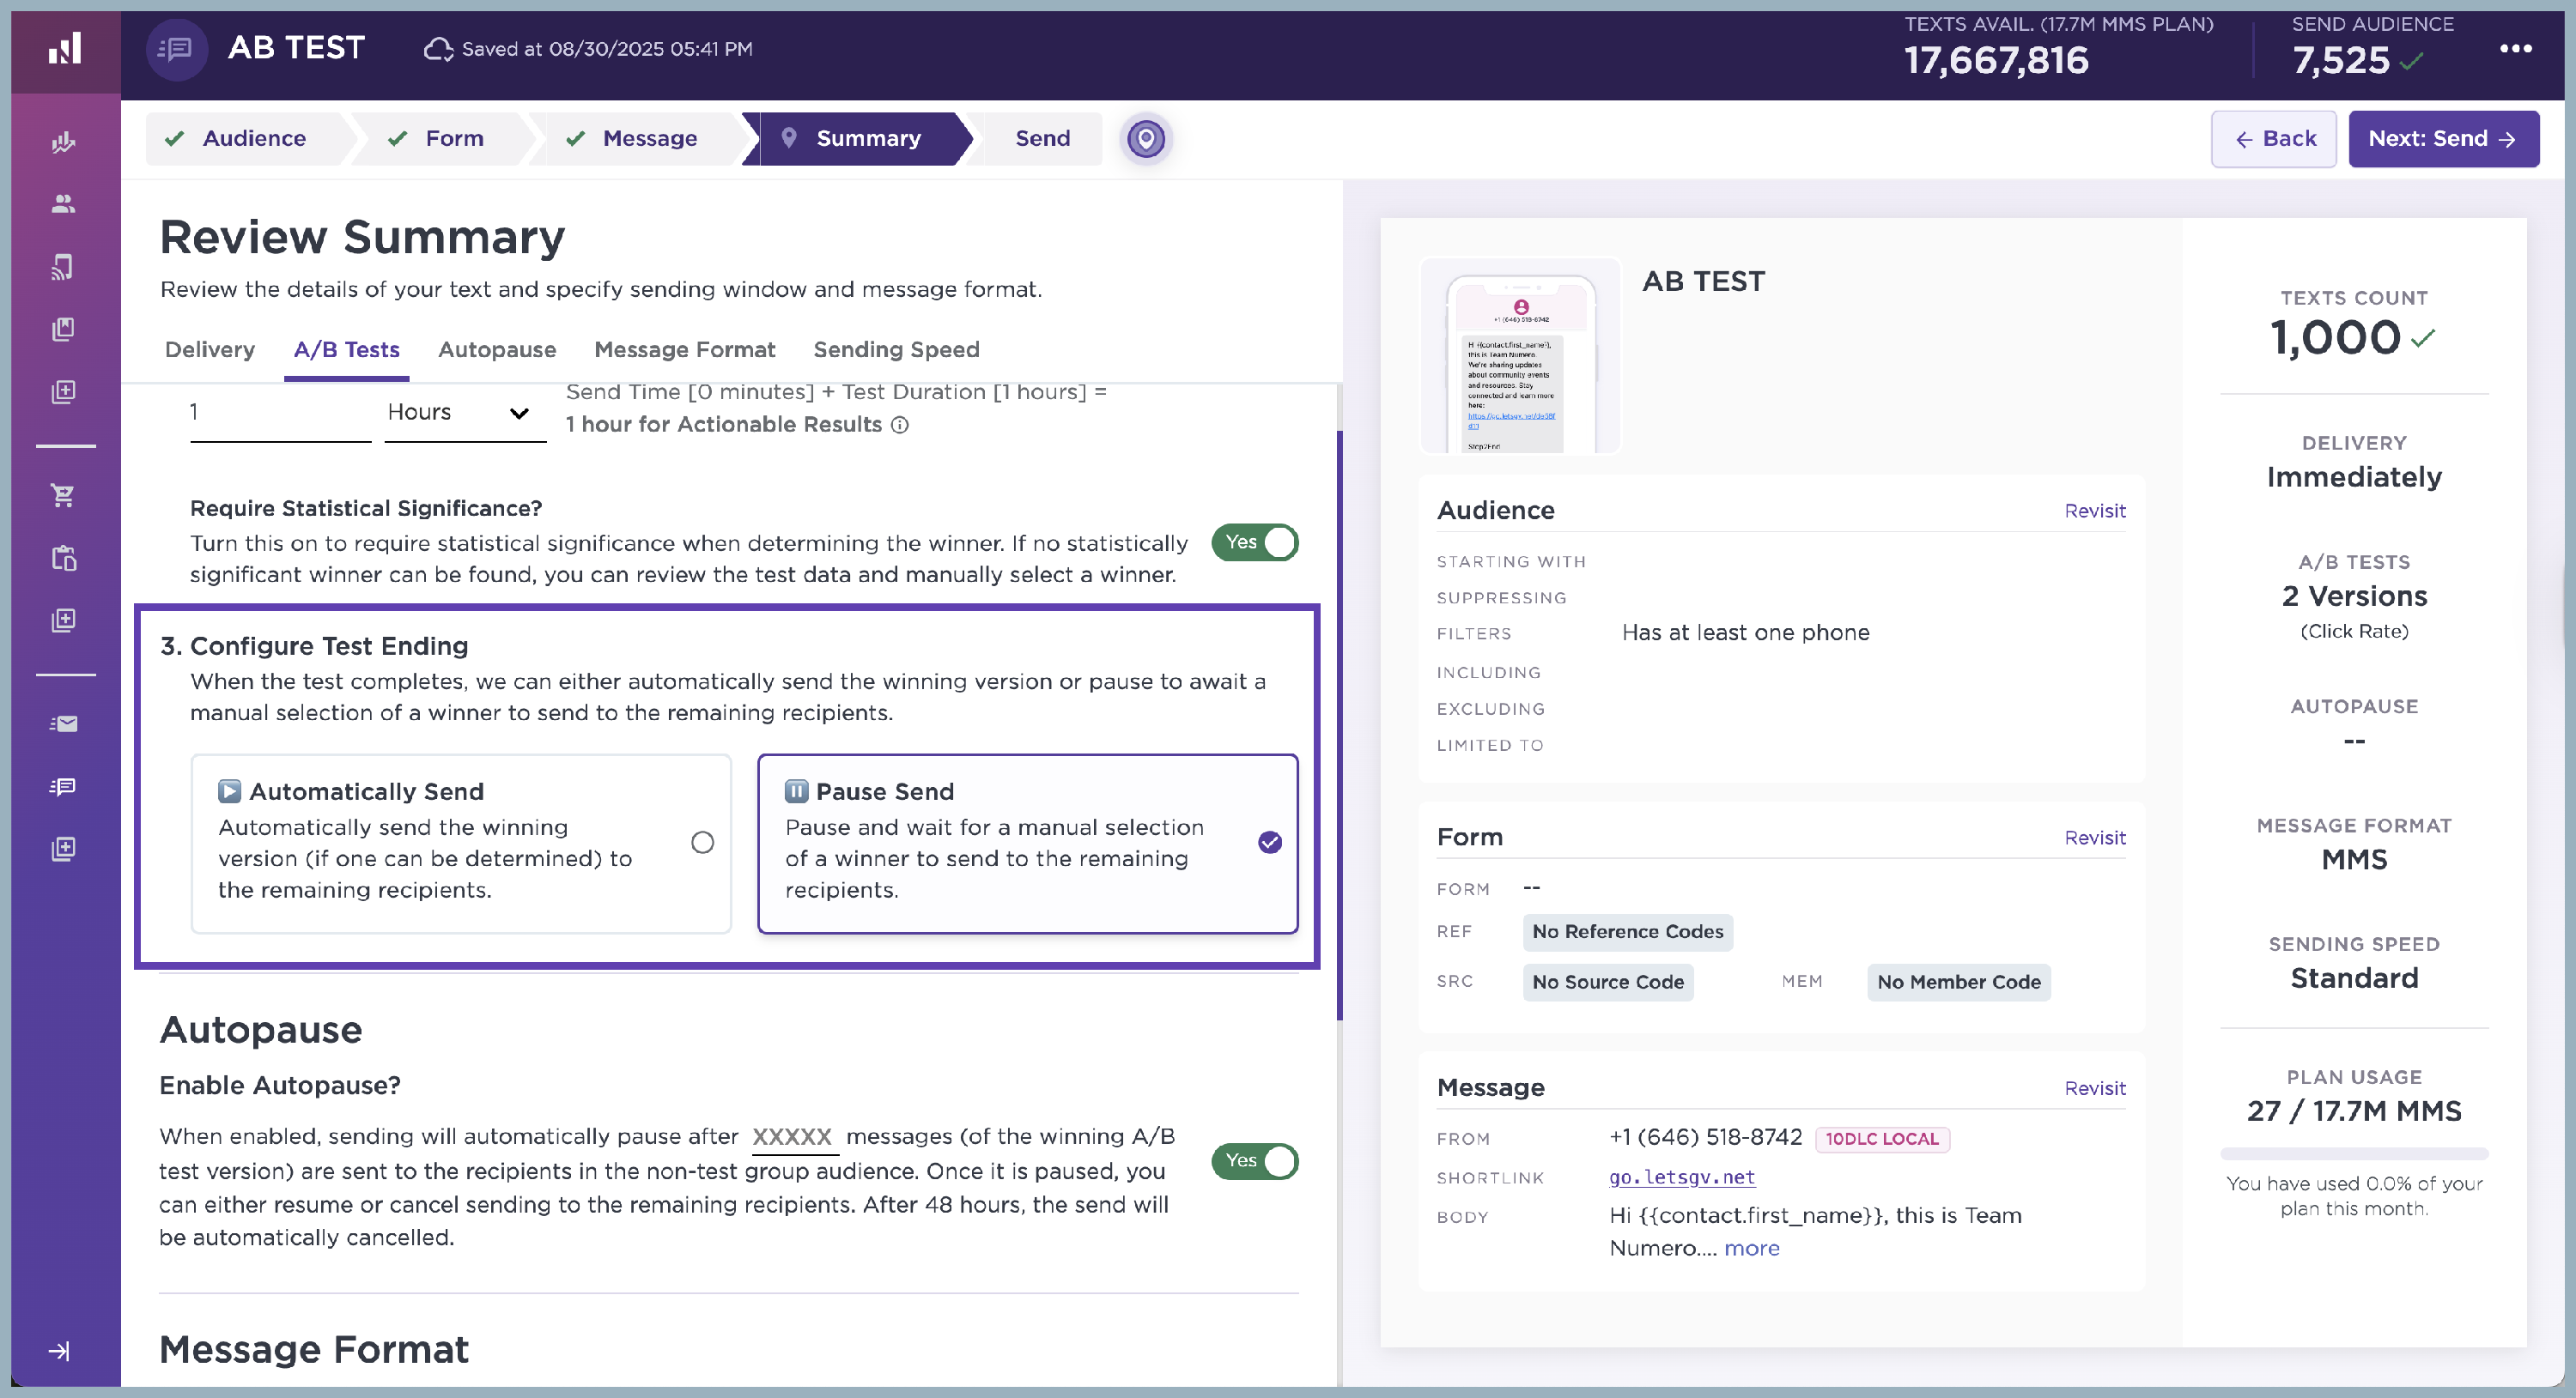2576x1398 pixels.
Task: Go to the Audience step in breadcrumb
Action: coord(254,138)
